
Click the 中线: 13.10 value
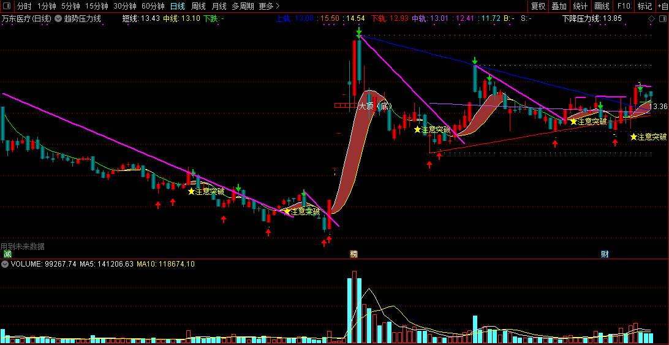(x=182, y=19)
